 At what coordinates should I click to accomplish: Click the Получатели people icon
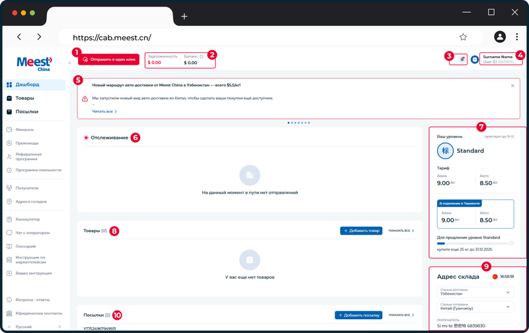pyautogui.click(x=9, y=188)
